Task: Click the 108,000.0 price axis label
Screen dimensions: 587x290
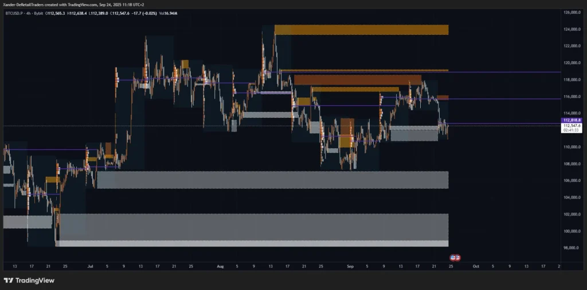Action: 572,164
